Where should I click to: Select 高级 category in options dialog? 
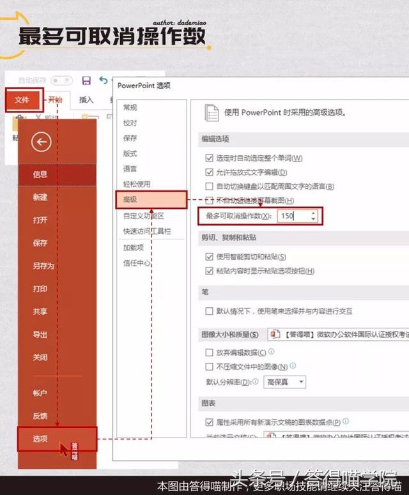tap(151, 199)
